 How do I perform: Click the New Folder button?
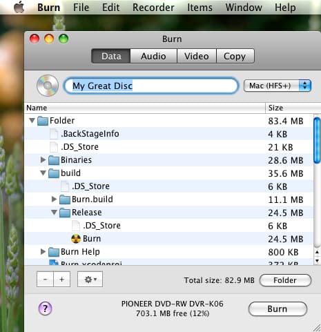coord(285,280)
